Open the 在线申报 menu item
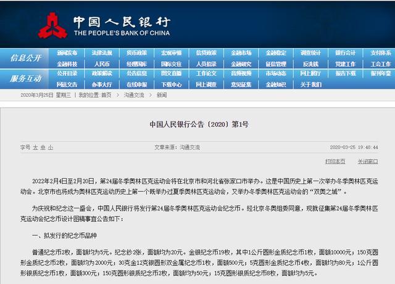 136,84
